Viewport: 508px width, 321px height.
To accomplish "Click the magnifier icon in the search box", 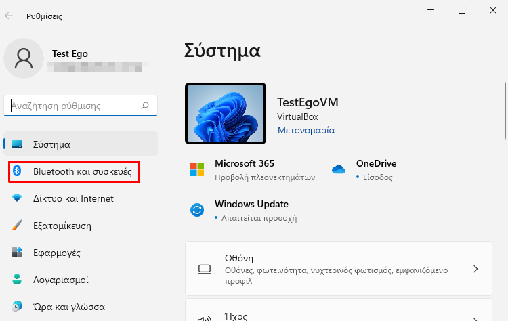I will coord(145,106).
